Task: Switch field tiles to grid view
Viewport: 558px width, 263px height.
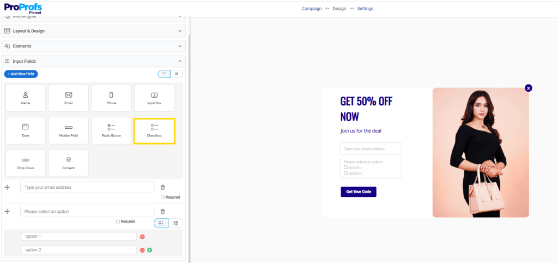Action: click(x=177, y=74)
